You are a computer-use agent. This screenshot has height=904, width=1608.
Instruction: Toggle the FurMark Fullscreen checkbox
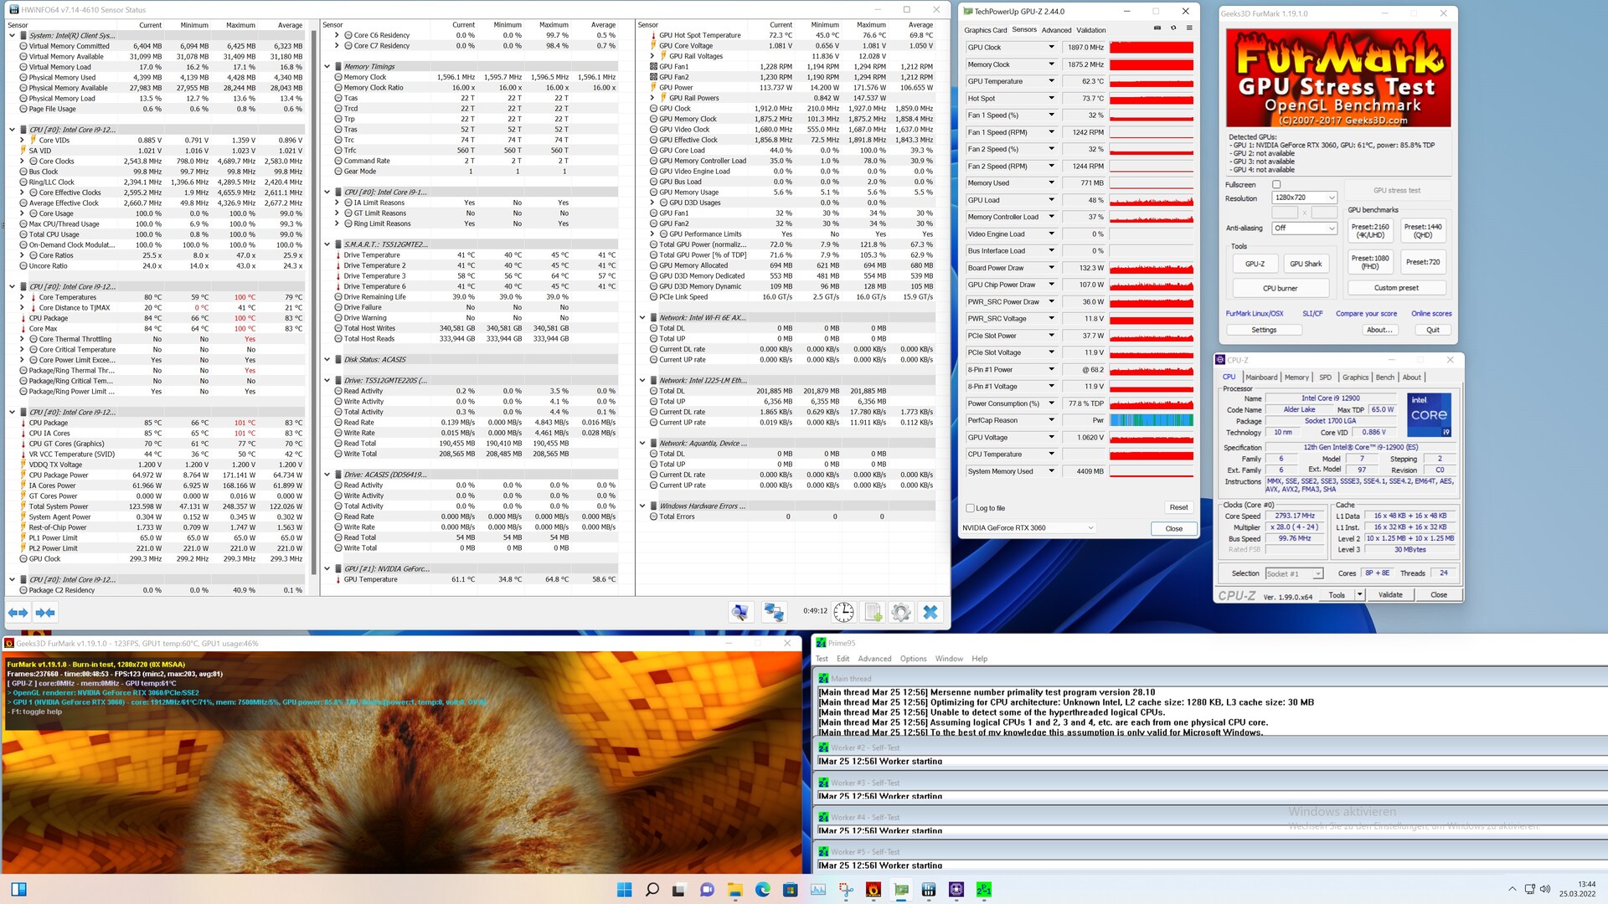coord(1276,184)
